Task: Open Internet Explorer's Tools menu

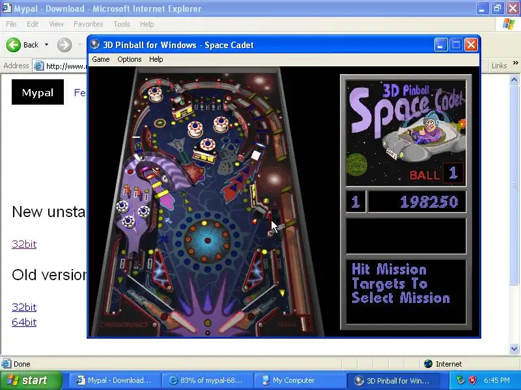Action: pyautogui.click(x=122, y=24)
